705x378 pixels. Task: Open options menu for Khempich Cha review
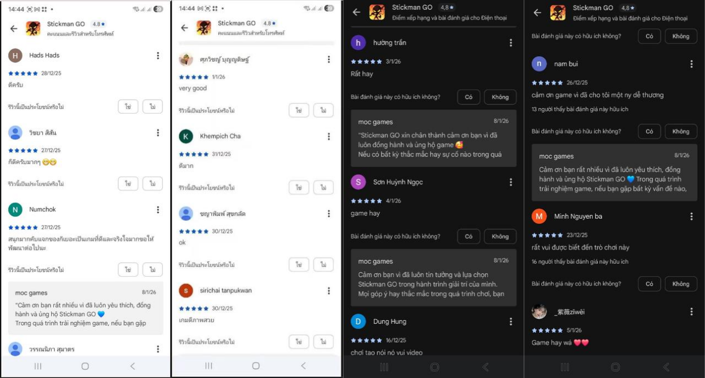click(329, 136)
